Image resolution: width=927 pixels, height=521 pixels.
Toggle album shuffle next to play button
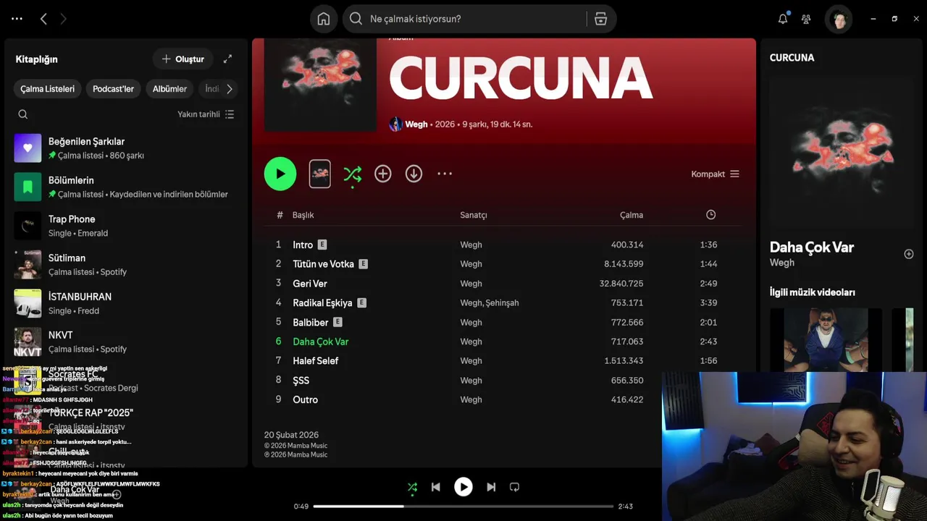353,174
